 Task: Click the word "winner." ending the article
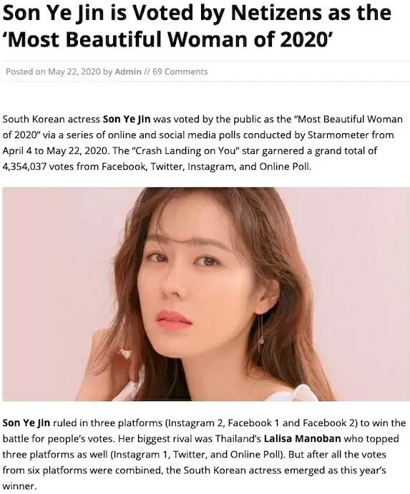coord(19,486)
